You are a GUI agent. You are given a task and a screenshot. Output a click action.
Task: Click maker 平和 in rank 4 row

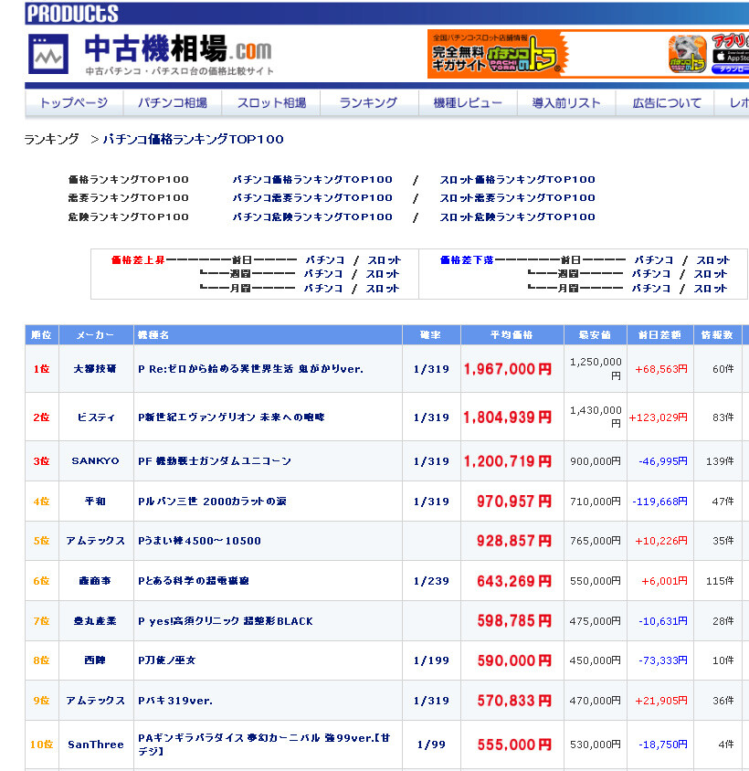tap(95, 502)
